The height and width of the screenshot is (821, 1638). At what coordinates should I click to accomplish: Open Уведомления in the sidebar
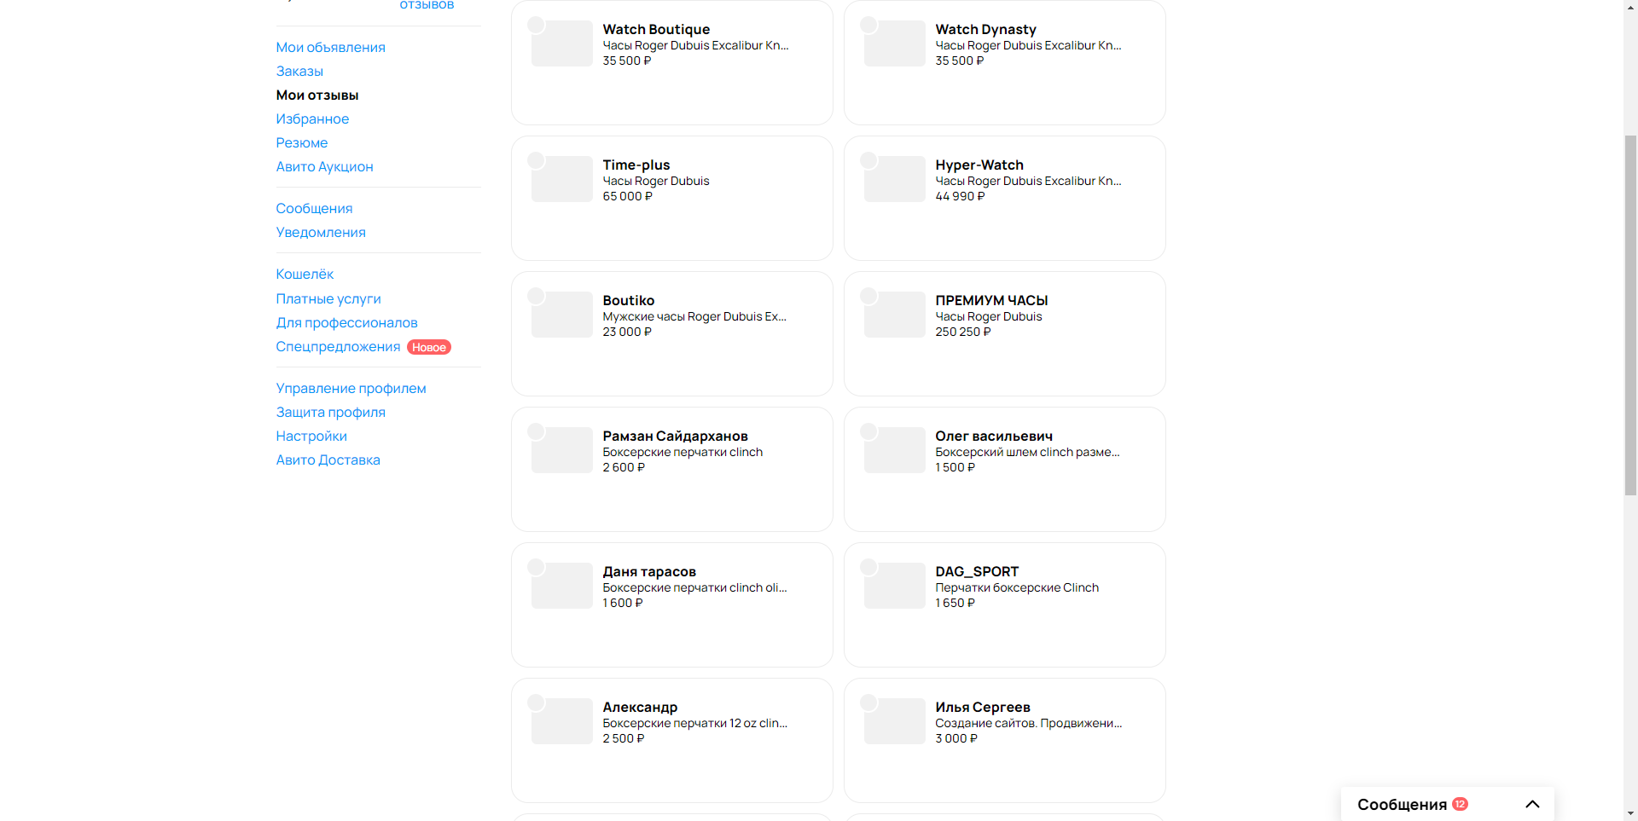(321, 233)
